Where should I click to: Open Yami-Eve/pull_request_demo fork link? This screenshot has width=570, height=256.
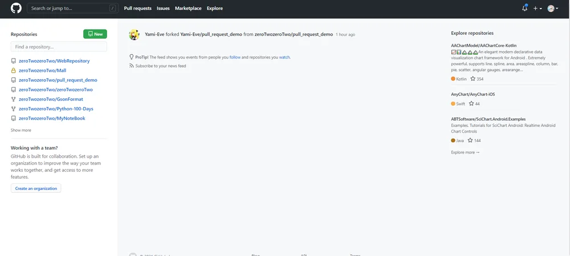point(211,35)
